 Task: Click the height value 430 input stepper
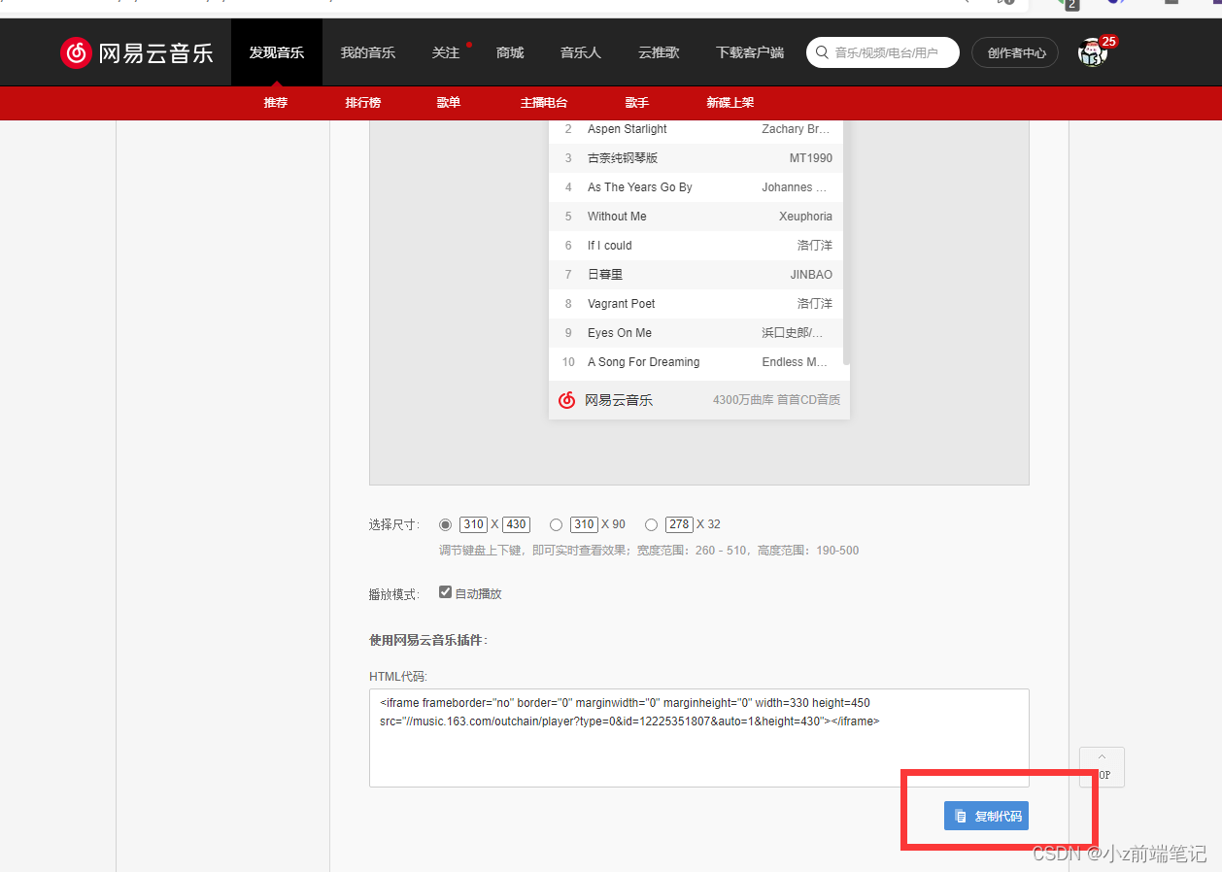(515, 523)
